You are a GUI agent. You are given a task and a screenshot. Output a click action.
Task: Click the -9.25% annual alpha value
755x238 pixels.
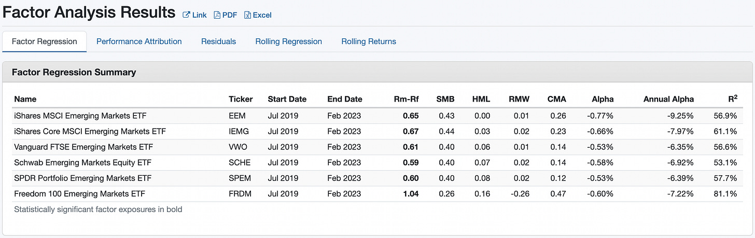(680, 116)
